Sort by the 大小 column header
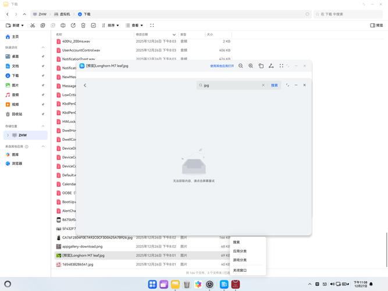This screenshot has width=388, height=291. 210,34
